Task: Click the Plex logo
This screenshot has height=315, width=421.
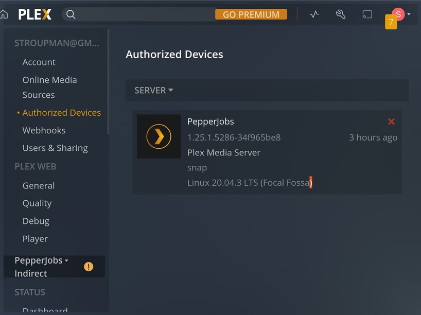Action: [x=35, y=14]
